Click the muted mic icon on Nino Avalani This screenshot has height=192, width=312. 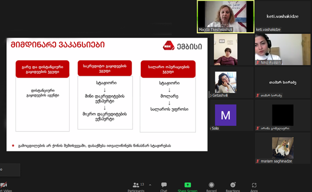coord(258,62)
